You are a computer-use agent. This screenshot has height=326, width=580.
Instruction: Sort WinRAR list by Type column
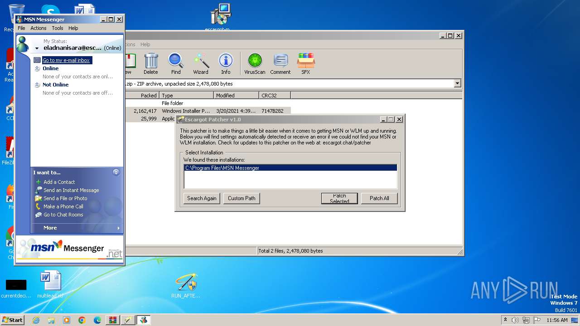[186, 96]
